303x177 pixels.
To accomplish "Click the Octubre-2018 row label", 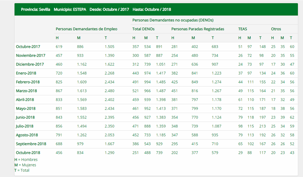I will 28,152.
